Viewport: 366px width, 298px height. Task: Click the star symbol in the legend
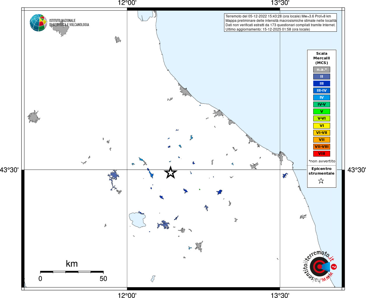pyautogui.click(x=321, y=181)
